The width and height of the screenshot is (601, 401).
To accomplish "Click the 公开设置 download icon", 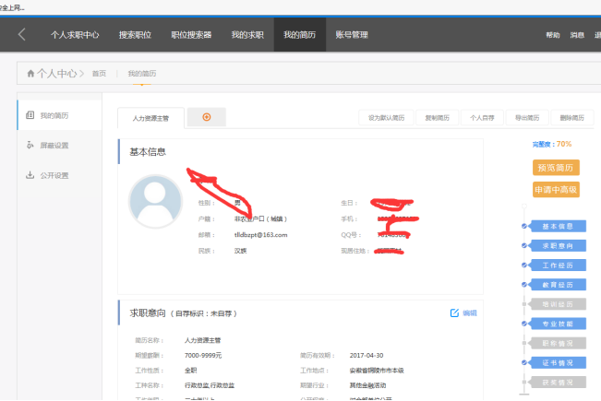I will [x=30, y=175].
